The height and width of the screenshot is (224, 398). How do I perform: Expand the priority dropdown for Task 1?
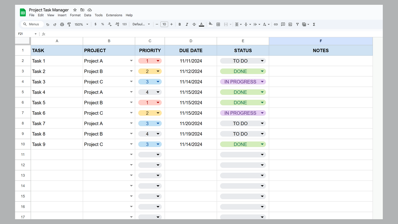[x=158, y=61]
